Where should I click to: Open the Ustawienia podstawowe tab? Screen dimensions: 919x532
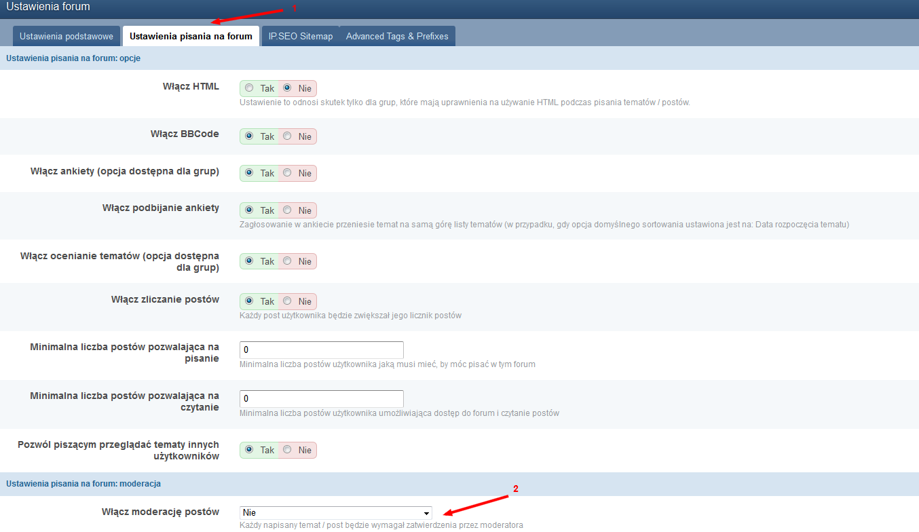pyautogui.click(x=67, y=36)
